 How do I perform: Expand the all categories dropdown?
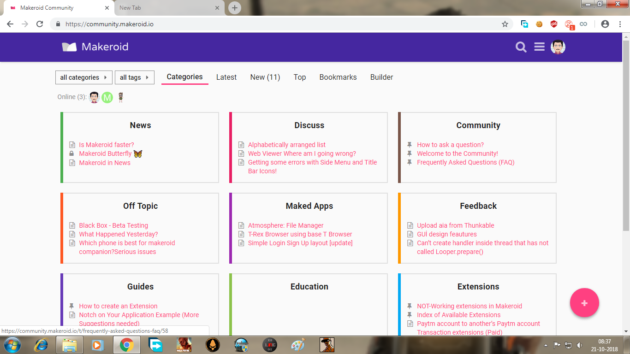[84, 77]
